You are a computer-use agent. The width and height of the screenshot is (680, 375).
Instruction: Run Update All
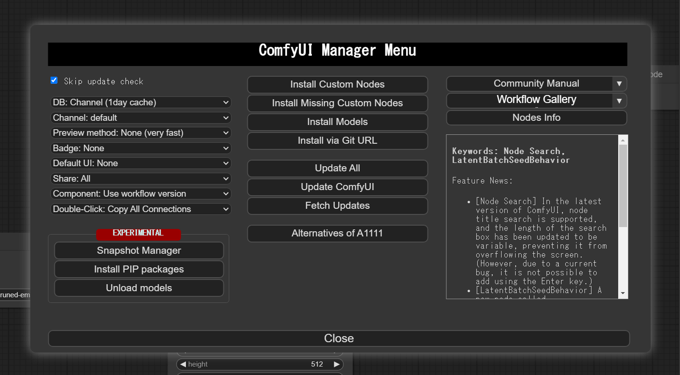coord(337,168)
